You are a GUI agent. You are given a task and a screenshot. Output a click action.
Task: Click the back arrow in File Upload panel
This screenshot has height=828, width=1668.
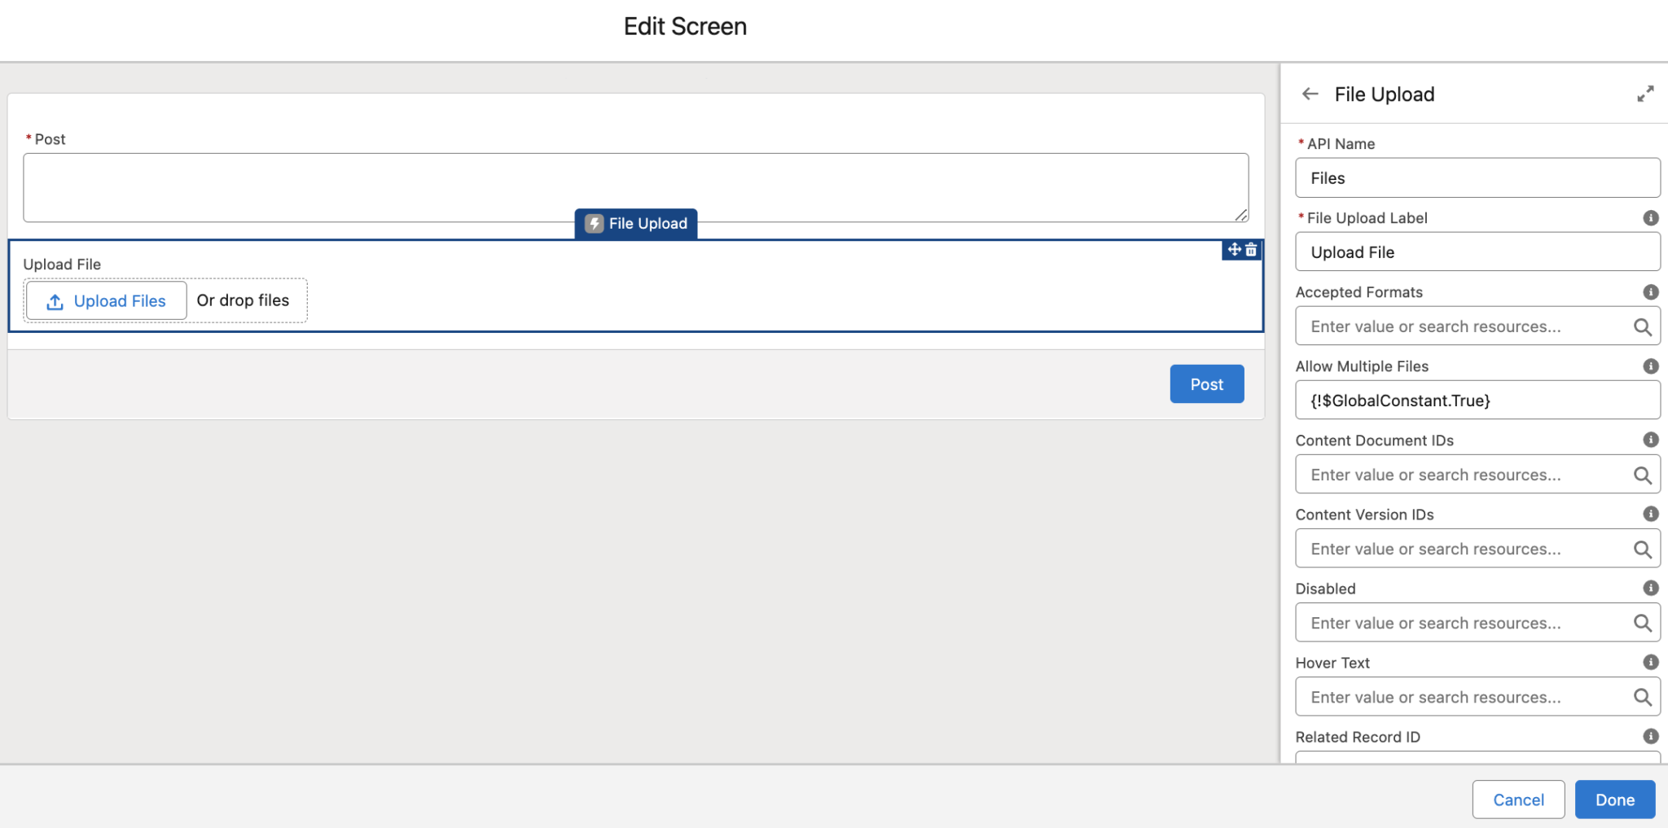[x=1310, y=94]
